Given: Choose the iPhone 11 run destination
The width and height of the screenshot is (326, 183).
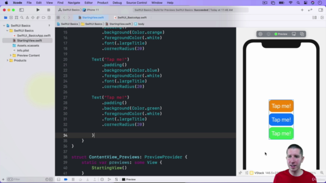Looking at the screenshot, I should coord(91,10).
